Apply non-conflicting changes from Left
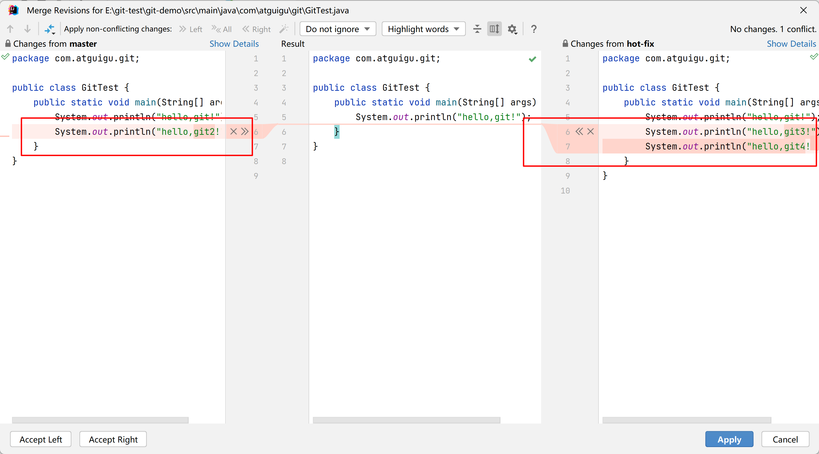Screen dimensions: 819x454 click(191, 29)
